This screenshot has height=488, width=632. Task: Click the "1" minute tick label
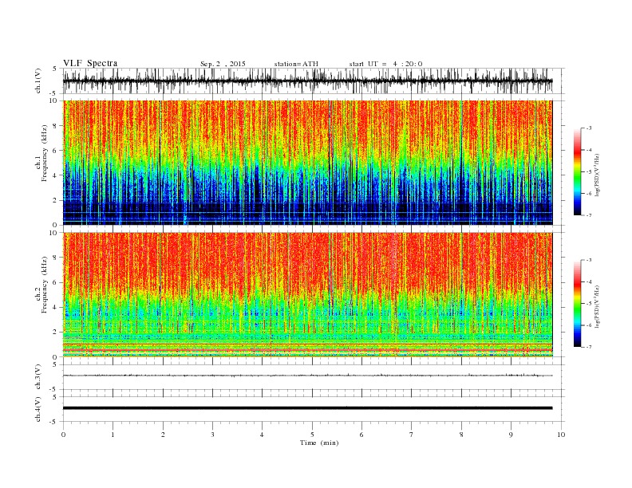click(113, 435)
